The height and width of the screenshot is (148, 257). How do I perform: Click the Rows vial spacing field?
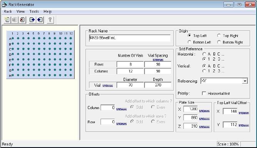point(158,64)
